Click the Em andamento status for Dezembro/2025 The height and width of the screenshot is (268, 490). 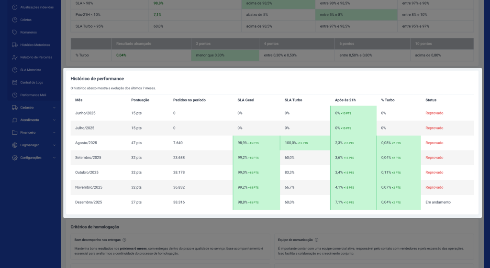coord(438,202)
